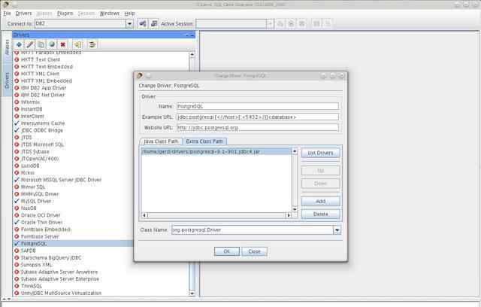
Task: Open the File menu
Action: pos(7,14)
